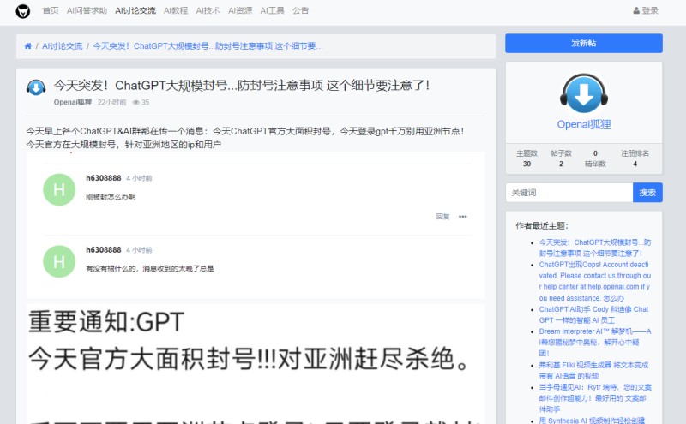Click the 作者最近主题 heading
The height and width of the screenshot is (424, 686).
(542, 225)
